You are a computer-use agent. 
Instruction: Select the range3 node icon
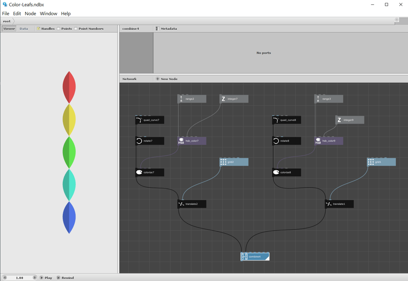click(x=318, y=99)
